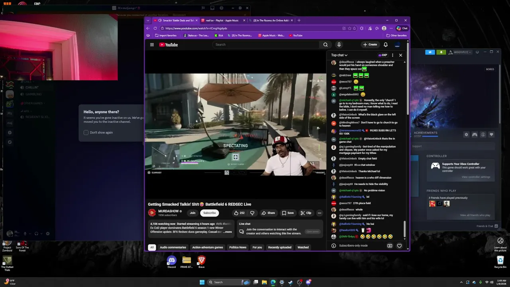This screenshot has height=287, width=510.
Task: Open the more actions ellipsis below video
Action: [319, 213]
